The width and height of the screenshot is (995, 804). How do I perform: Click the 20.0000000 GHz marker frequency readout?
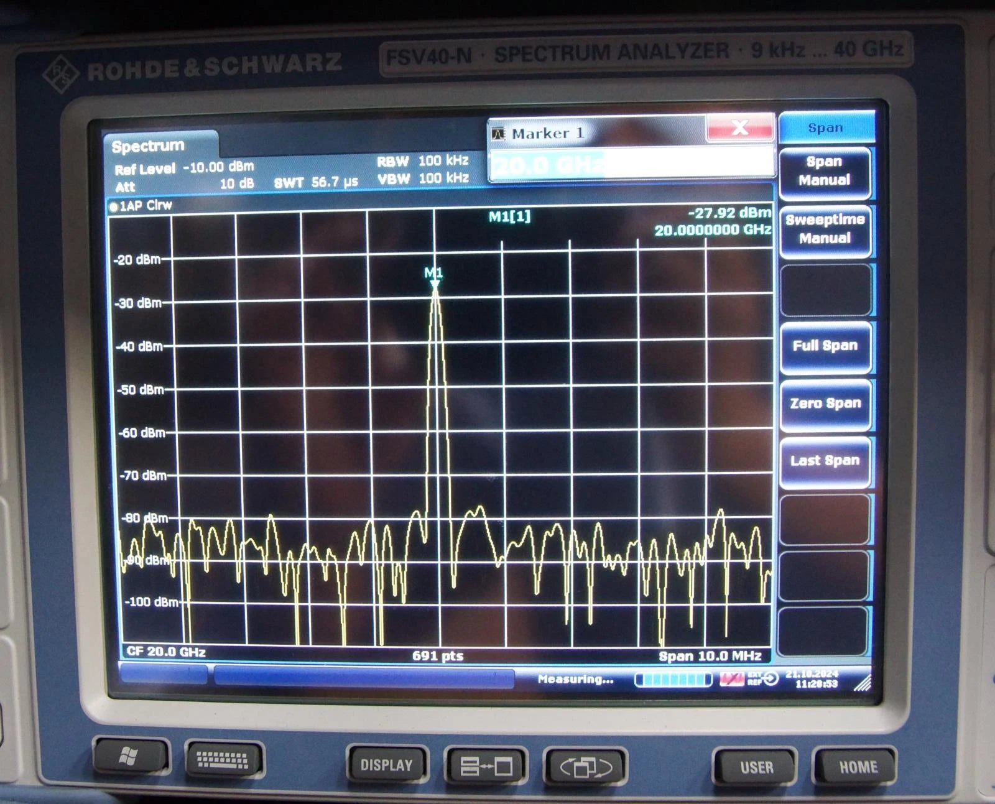[713, 229]
